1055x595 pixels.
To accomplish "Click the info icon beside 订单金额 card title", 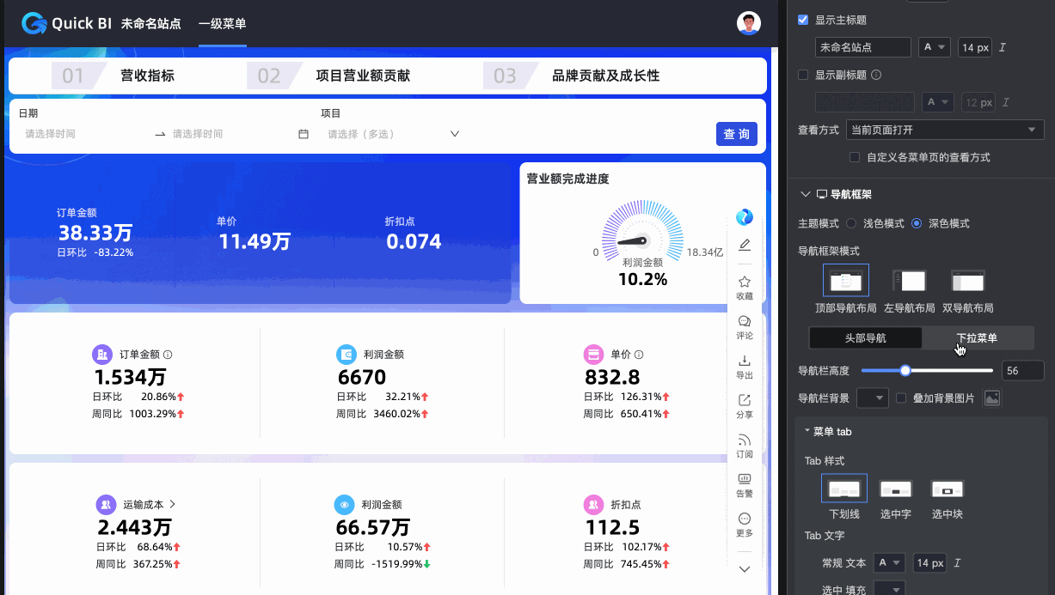I will click(168, 354).
